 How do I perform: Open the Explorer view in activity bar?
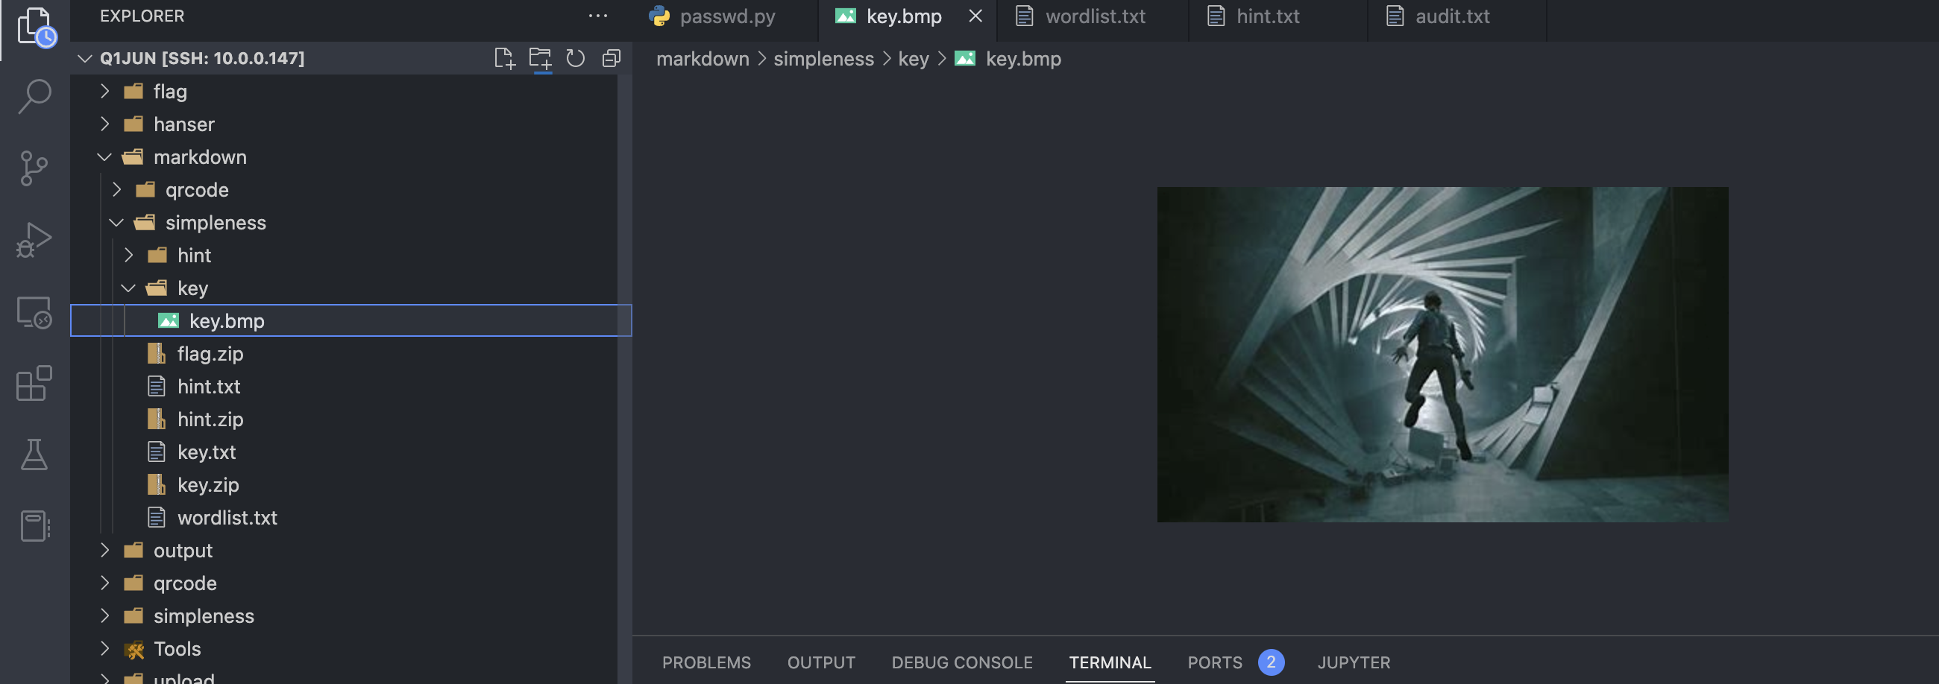click(34, 27)
